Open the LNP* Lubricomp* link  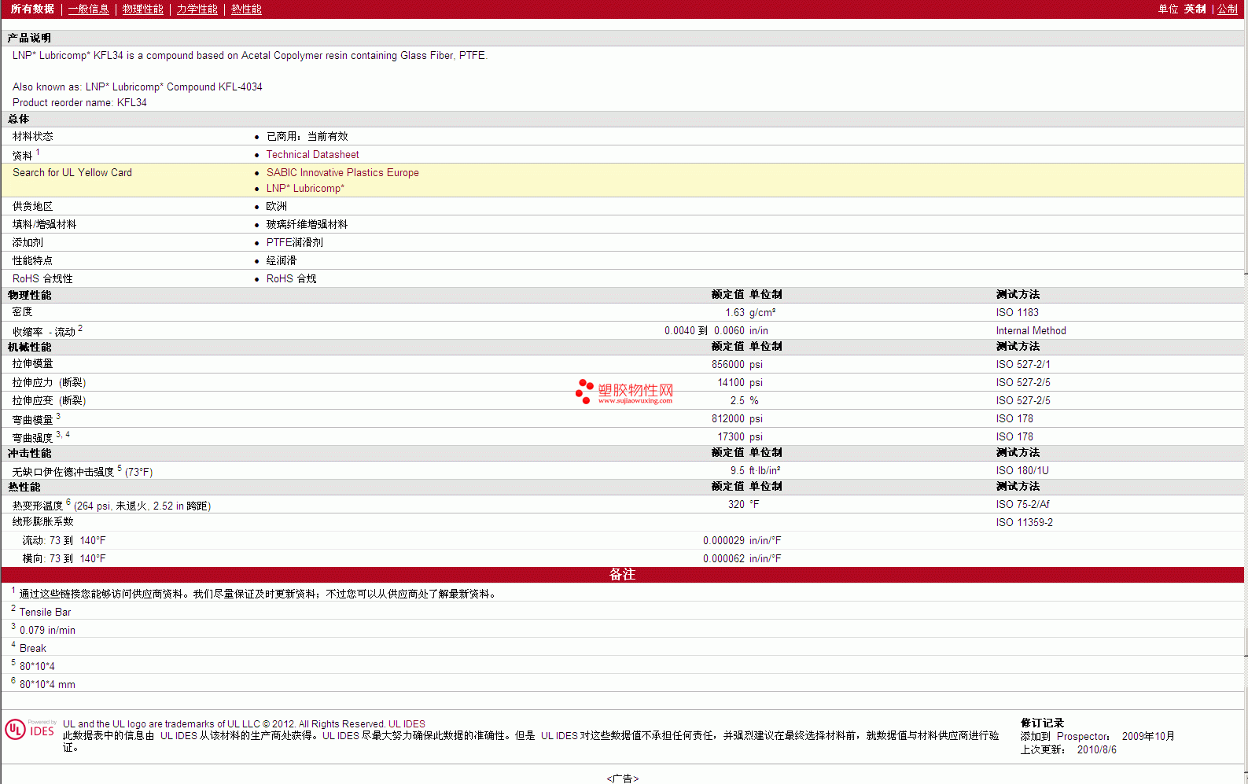[305, 189]
